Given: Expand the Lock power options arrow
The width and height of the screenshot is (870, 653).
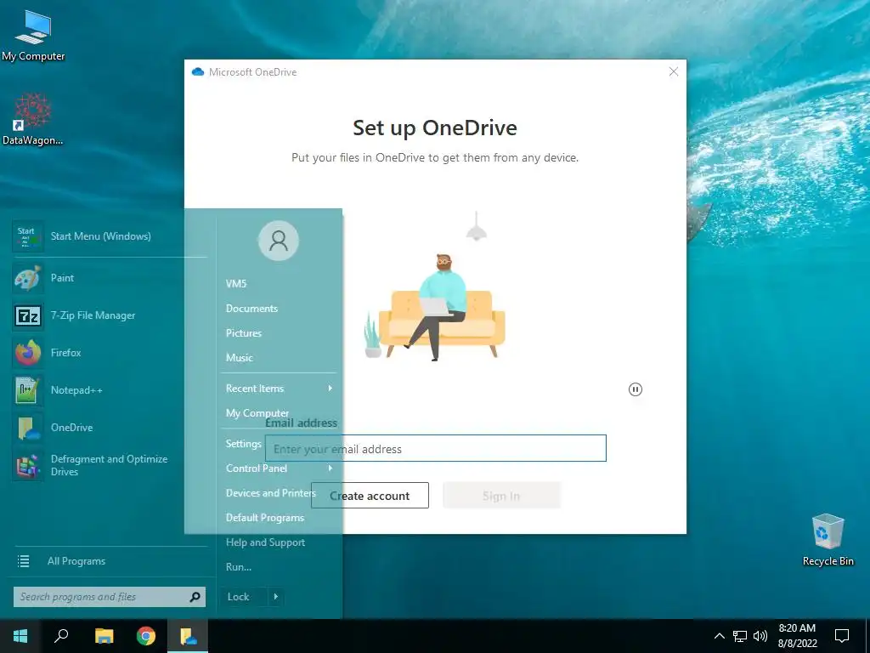Looking at the screenshot, I should (276, 597).
